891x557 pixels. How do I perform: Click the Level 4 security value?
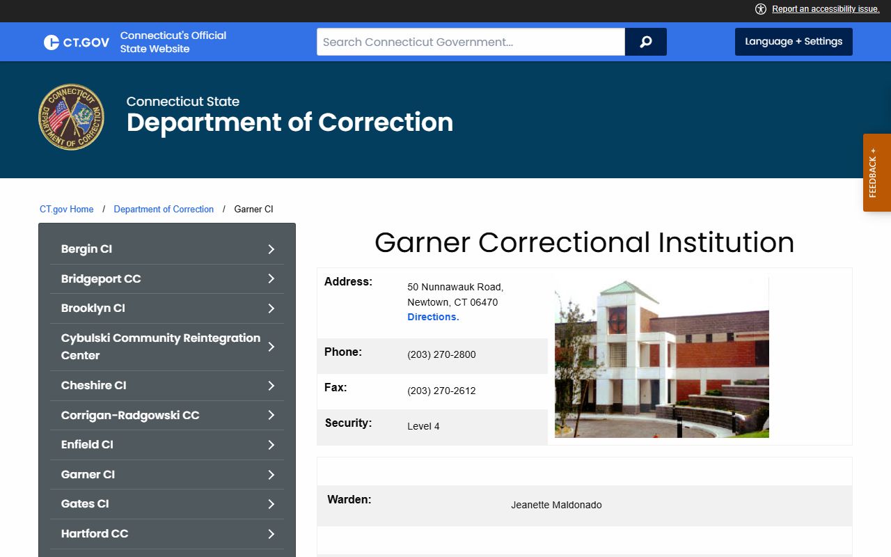pyautogui.click(x=423, y=426)
